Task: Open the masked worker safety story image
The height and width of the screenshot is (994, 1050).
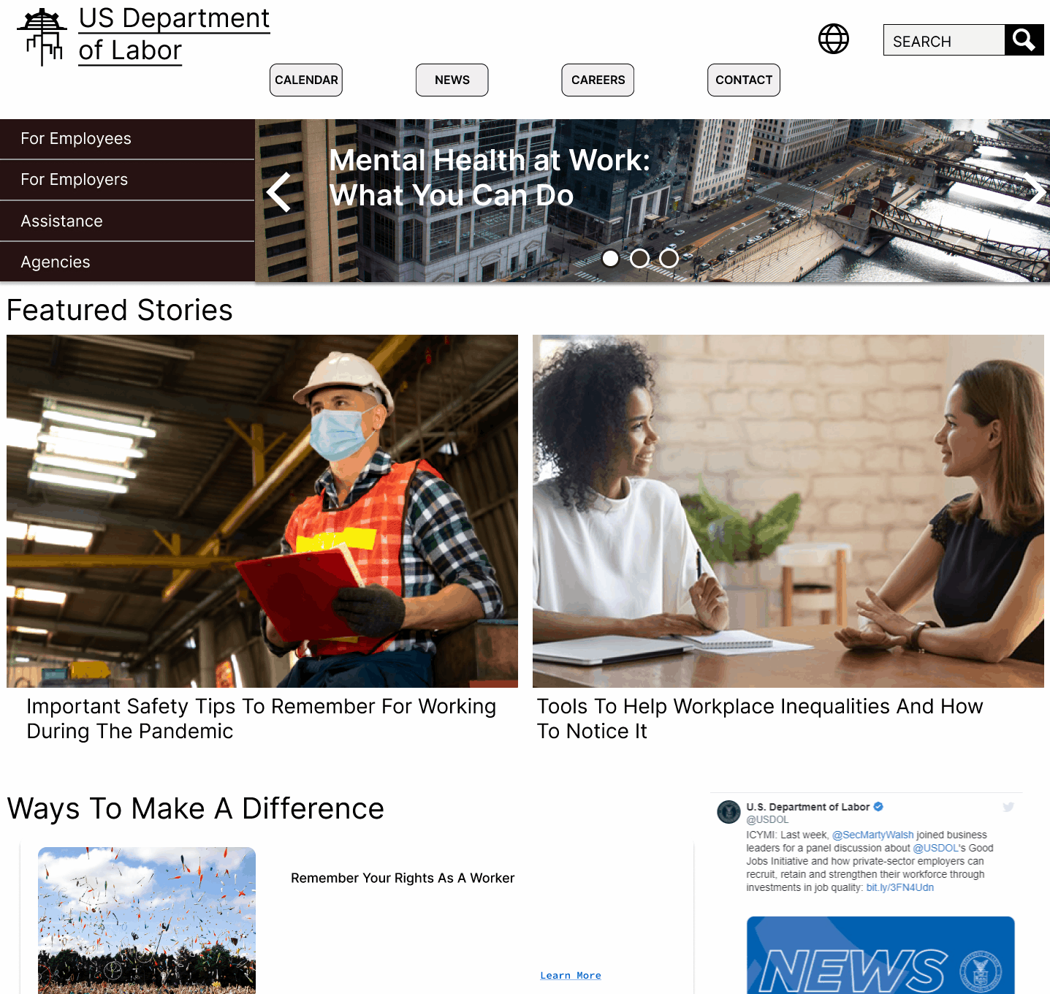Action: click(x=262, y=511)
